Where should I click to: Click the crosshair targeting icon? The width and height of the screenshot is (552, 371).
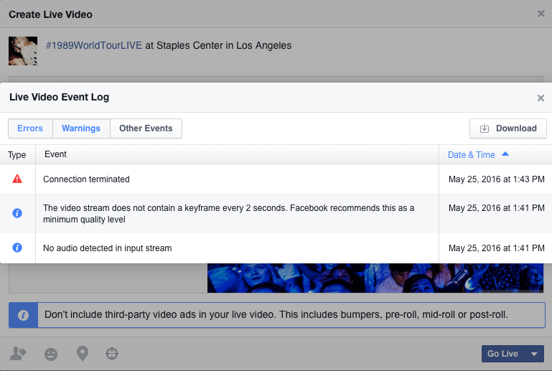111,354
